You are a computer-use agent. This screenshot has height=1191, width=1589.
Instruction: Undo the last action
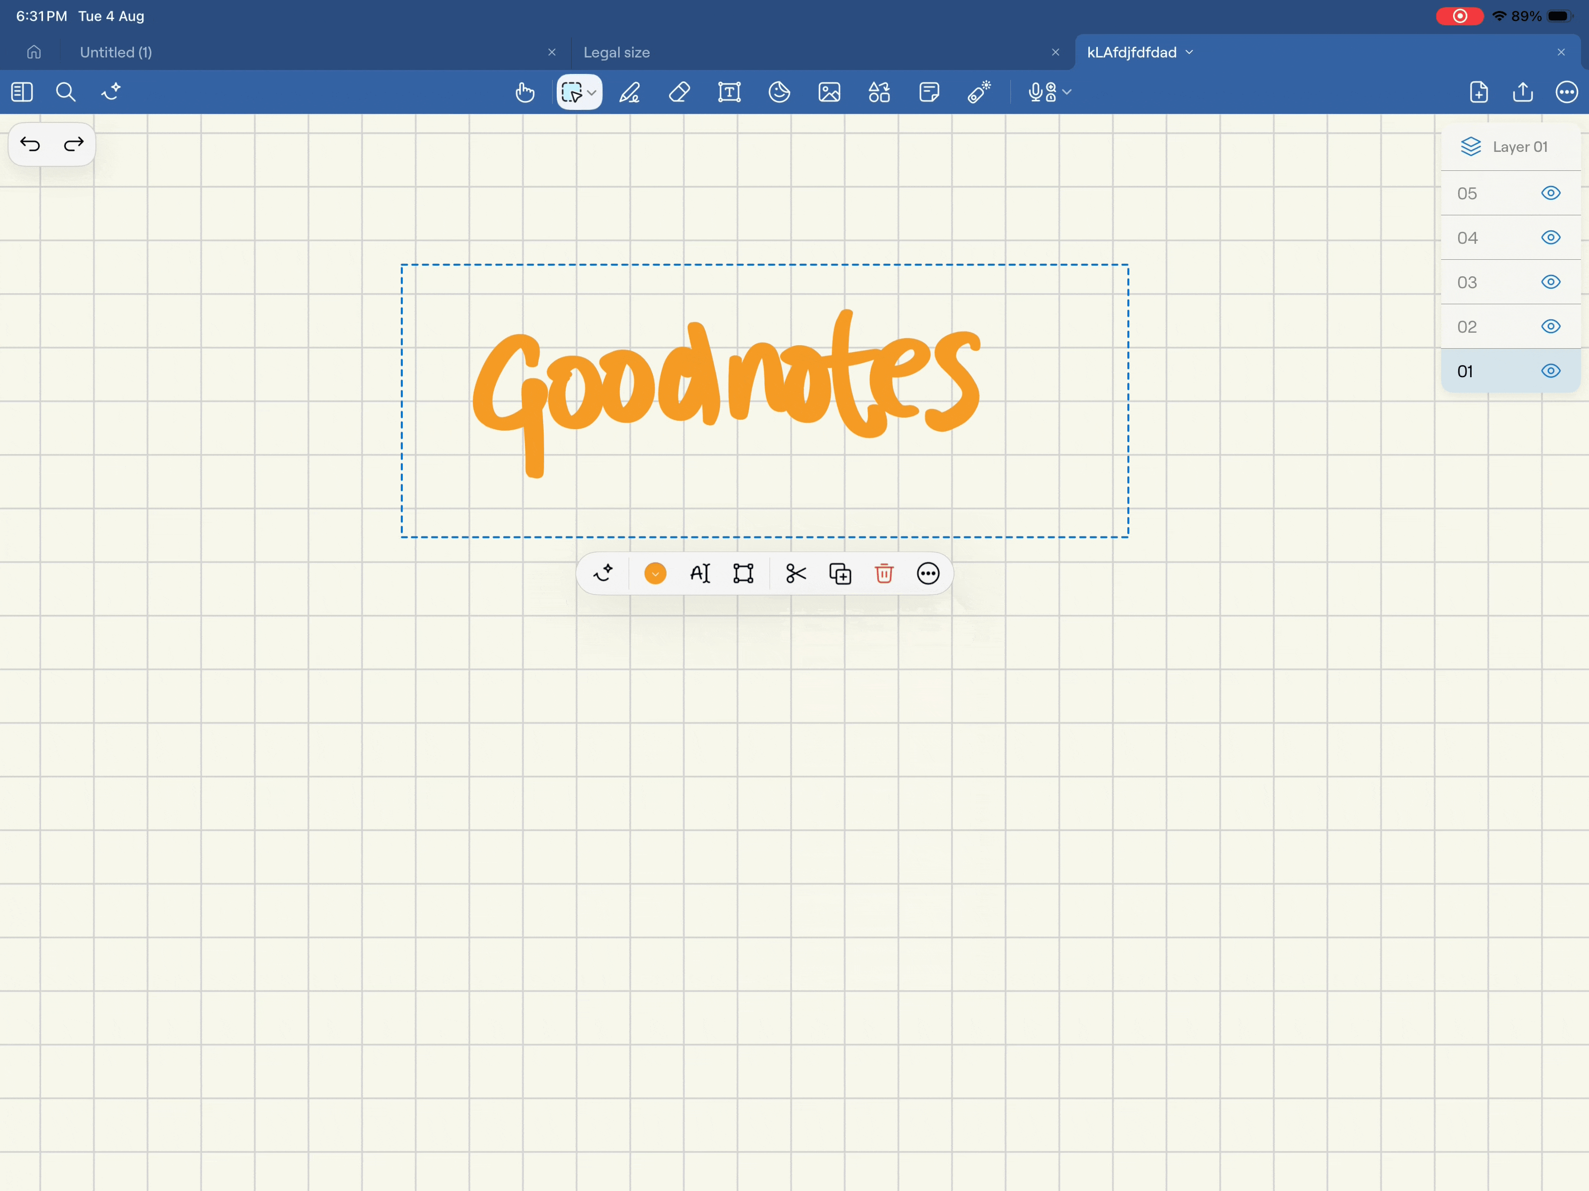pos(30,144)
